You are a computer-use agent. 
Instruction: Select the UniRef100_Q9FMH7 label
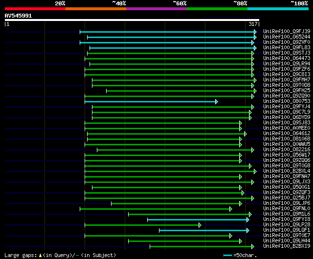pyautogui.click(x=287, y=80)
